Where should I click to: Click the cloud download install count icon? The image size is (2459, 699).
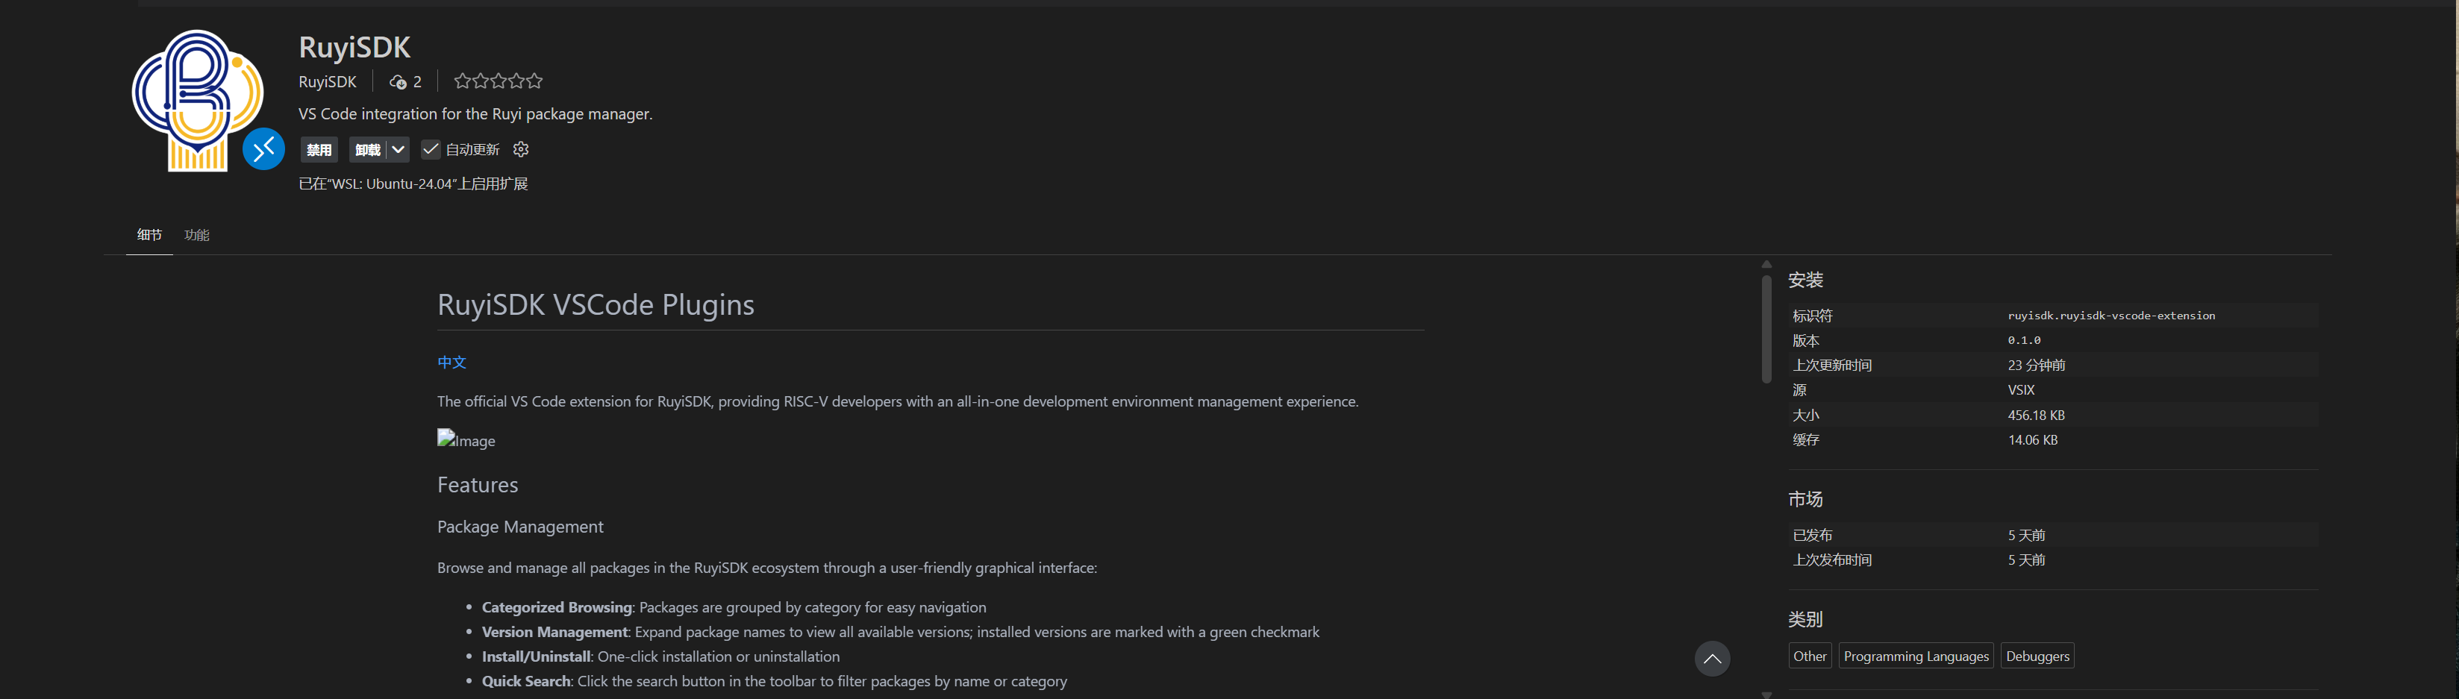[x=398, y=82]
